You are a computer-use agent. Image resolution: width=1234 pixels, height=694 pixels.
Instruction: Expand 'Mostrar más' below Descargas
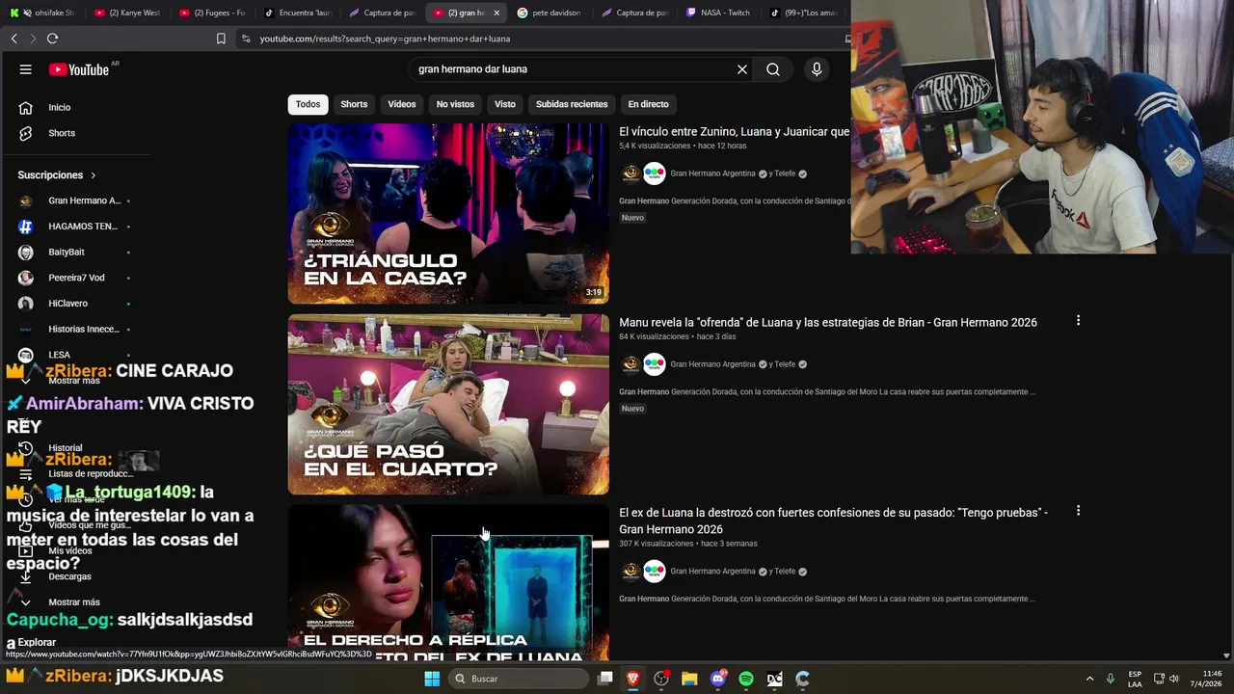coord(73,601)
